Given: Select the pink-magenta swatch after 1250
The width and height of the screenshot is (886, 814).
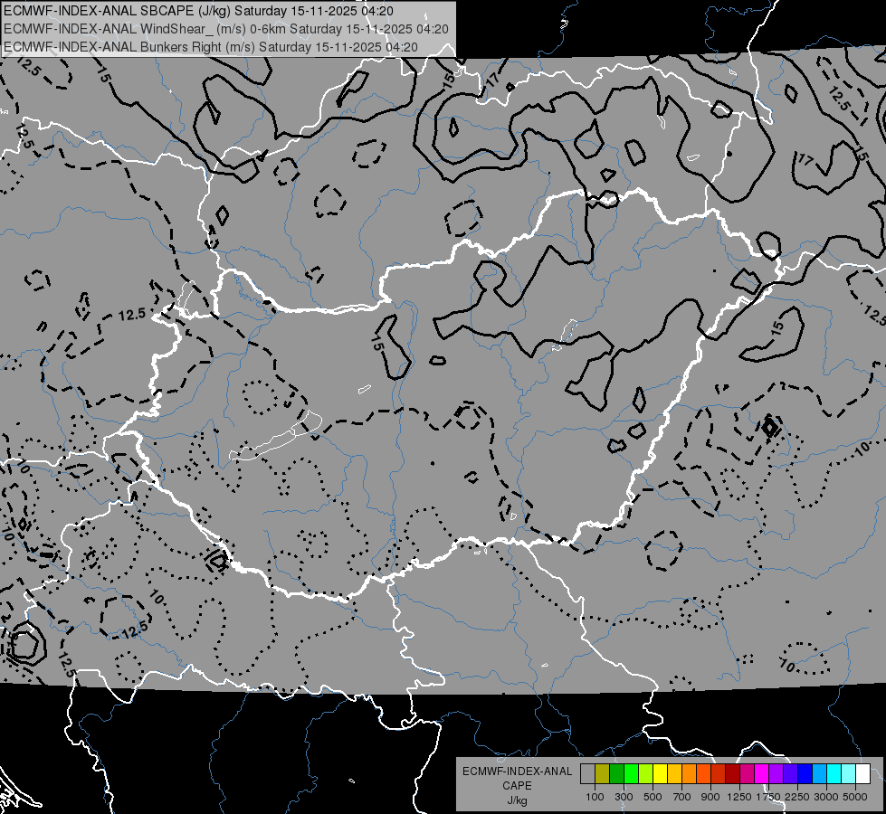Looking at the screenshot, I should (747, 774).
